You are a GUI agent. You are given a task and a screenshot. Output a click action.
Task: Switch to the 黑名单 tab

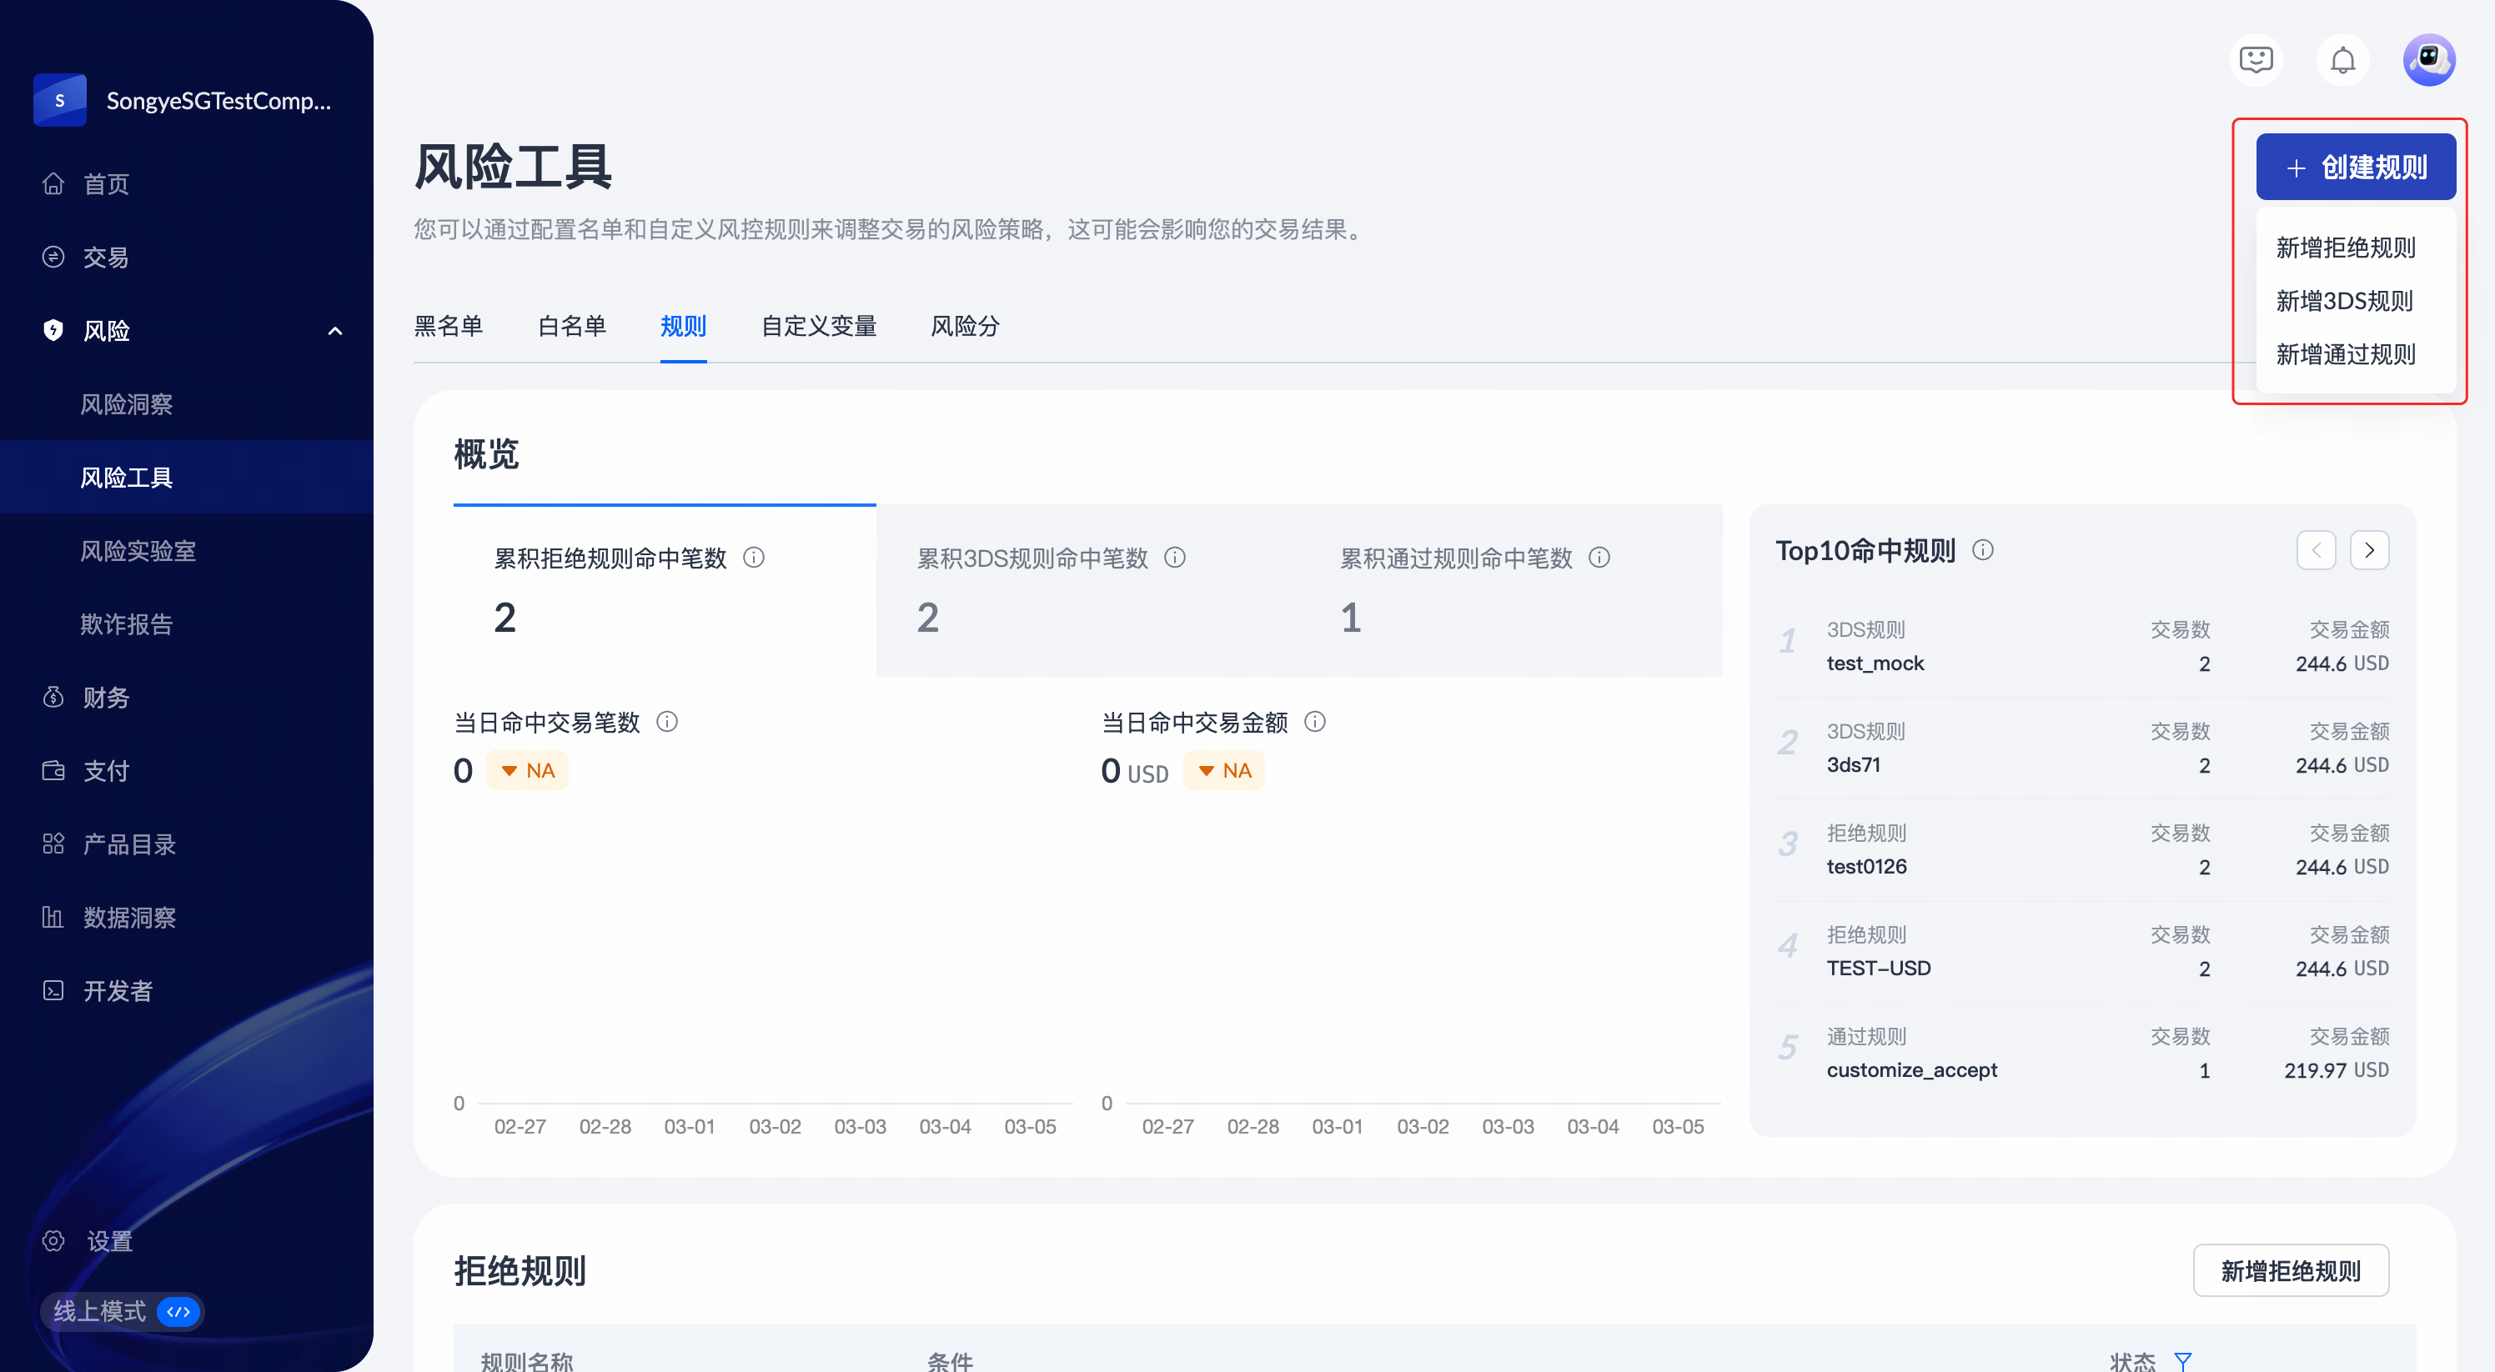tap(449, 326)
